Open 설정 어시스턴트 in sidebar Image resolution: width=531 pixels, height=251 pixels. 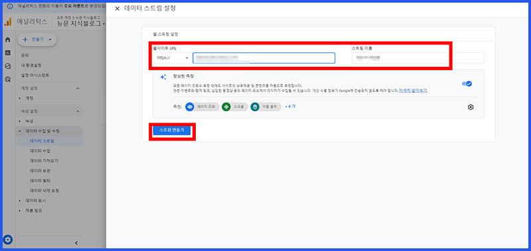point(35,75)
